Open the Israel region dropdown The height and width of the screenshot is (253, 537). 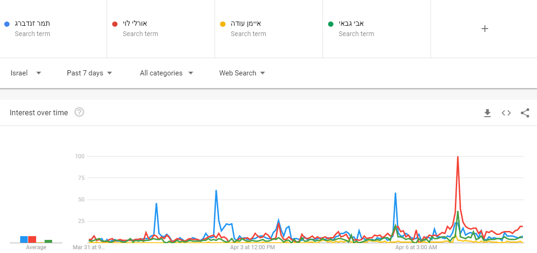click(26, 73)
